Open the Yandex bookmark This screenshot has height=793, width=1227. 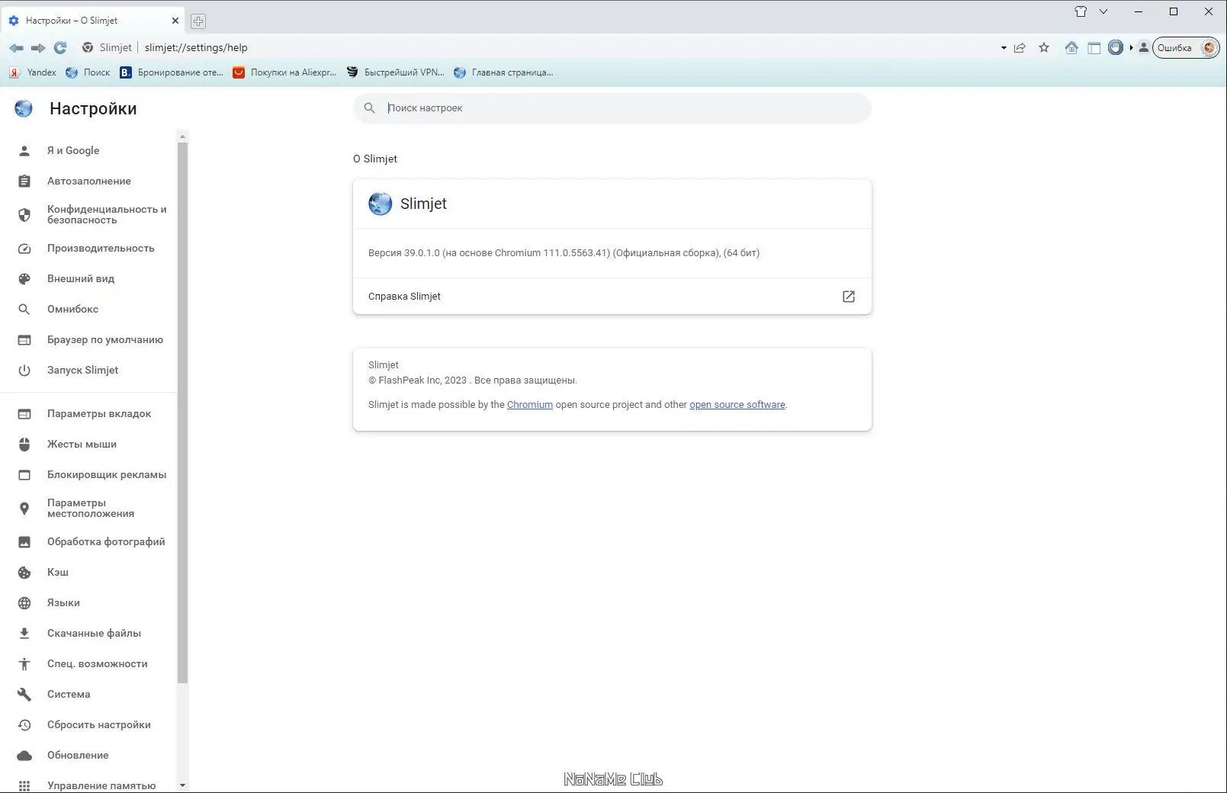click(33, 72)
